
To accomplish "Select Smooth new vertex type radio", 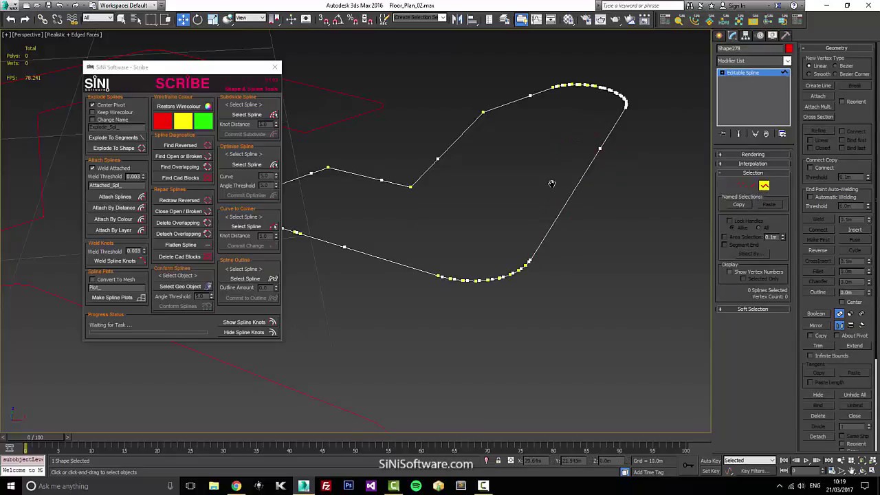I will (809, 74).
